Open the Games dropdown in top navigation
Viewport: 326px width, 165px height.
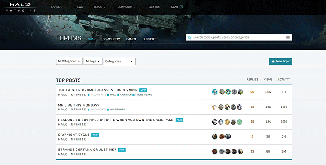[x=57, y=7]
